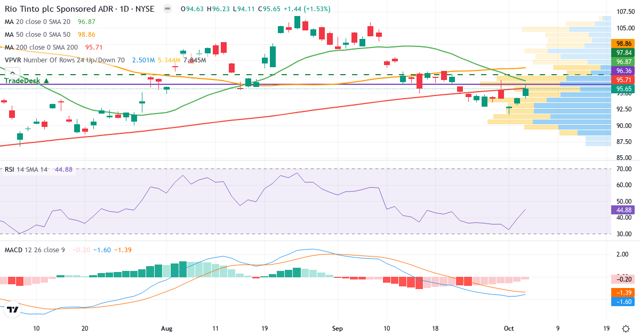The image size is (640, 336).
Task: Click the MACD legend value -0.20
Action: point(81,250)
